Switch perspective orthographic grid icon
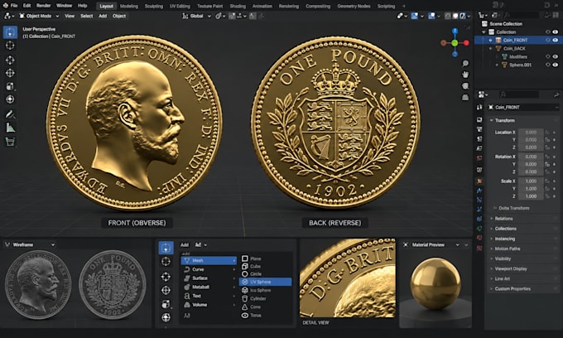 (x=465, y=98)
